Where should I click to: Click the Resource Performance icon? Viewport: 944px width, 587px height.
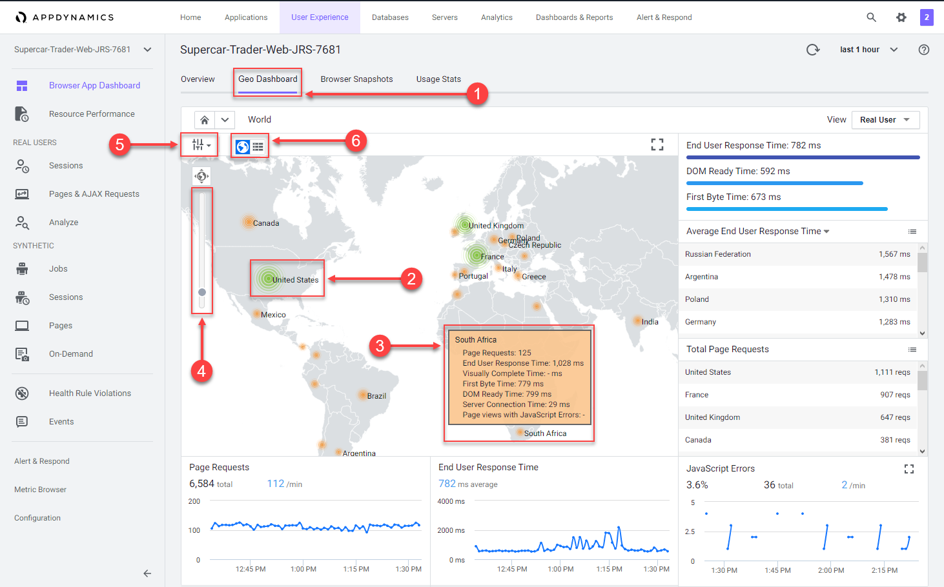point(22,114)
